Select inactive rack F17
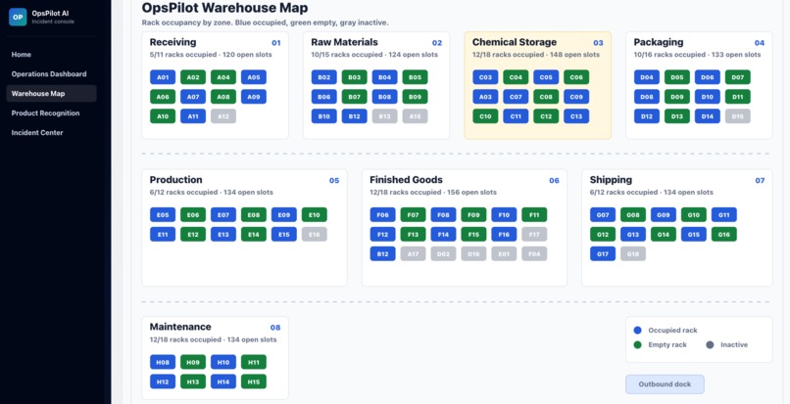 point(534,235)
